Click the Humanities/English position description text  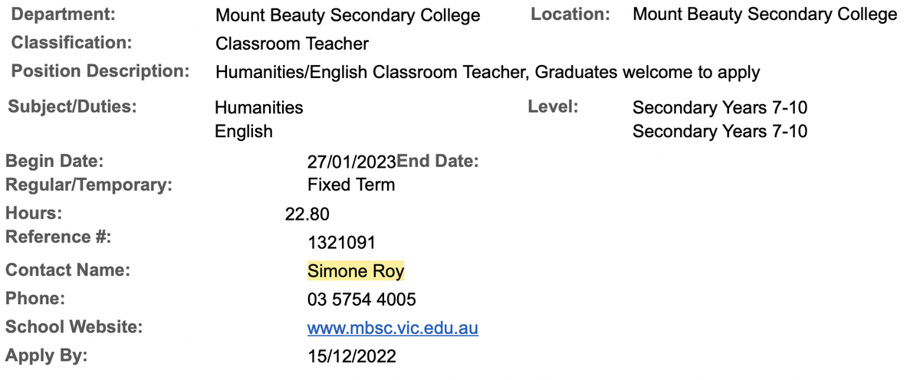click(488, 73)
